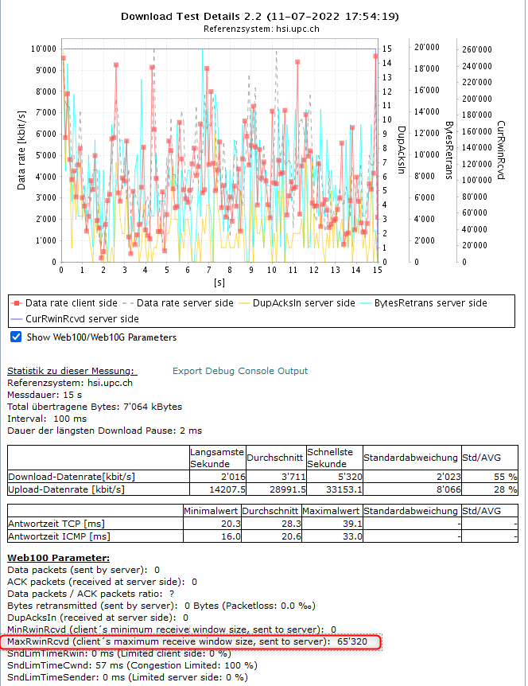The width and height of the screenshot is (528, 686).
Task: Click the Data rate [kbit/s] y-axis label
Action: (21, 150)
